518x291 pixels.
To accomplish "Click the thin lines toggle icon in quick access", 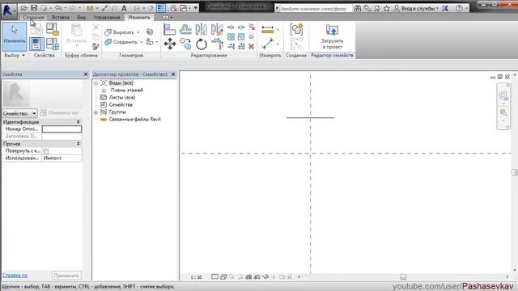I will [161, 8].
